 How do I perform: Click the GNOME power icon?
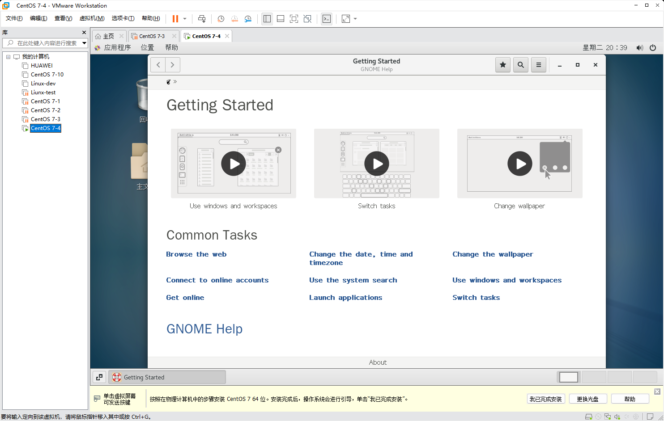(653, 48)
